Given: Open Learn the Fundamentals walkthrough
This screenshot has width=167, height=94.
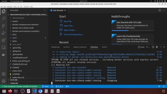Looking at the screenshot, I should (133, 39).
